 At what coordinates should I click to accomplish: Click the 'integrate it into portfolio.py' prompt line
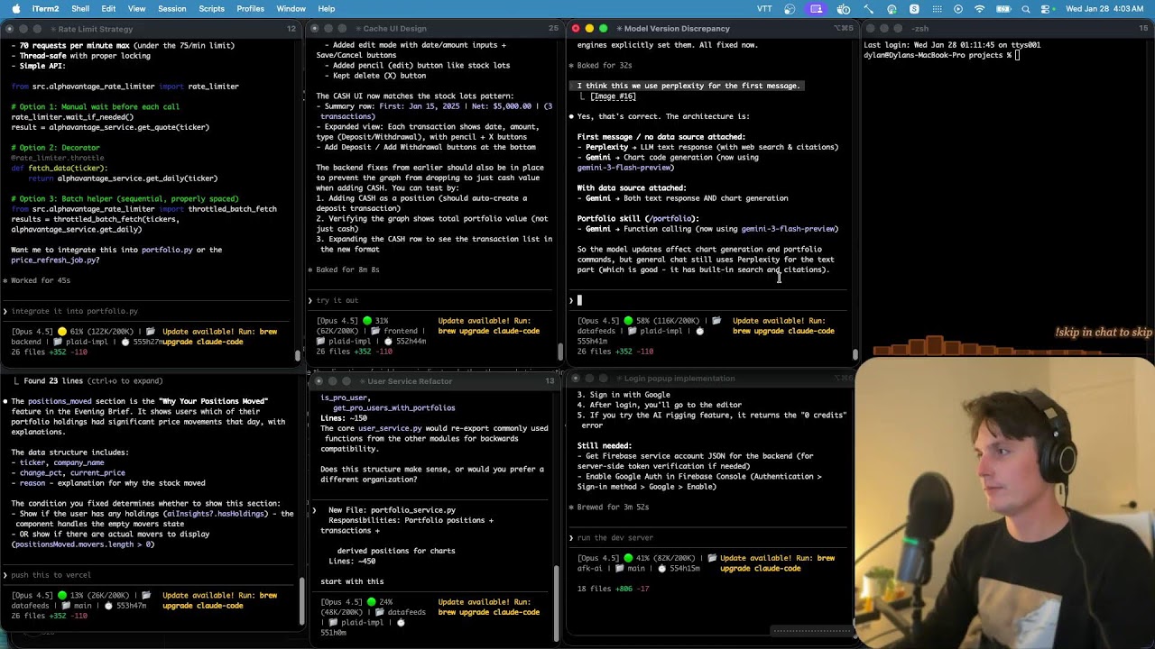pos(75,311)
